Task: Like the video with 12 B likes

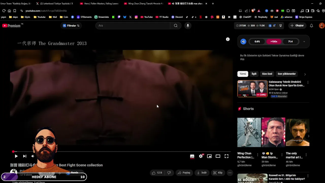Action: point(157,173)
